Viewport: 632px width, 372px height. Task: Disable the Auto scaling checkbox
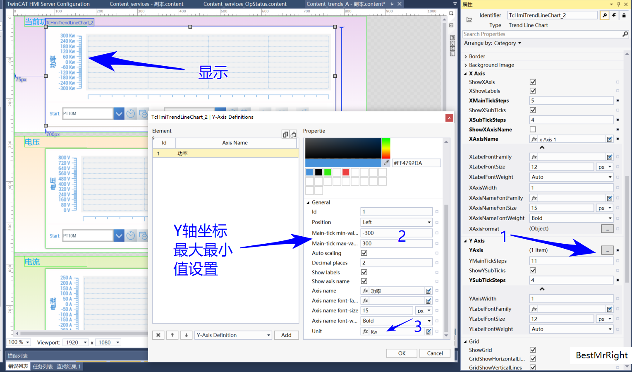coord(364,253)
